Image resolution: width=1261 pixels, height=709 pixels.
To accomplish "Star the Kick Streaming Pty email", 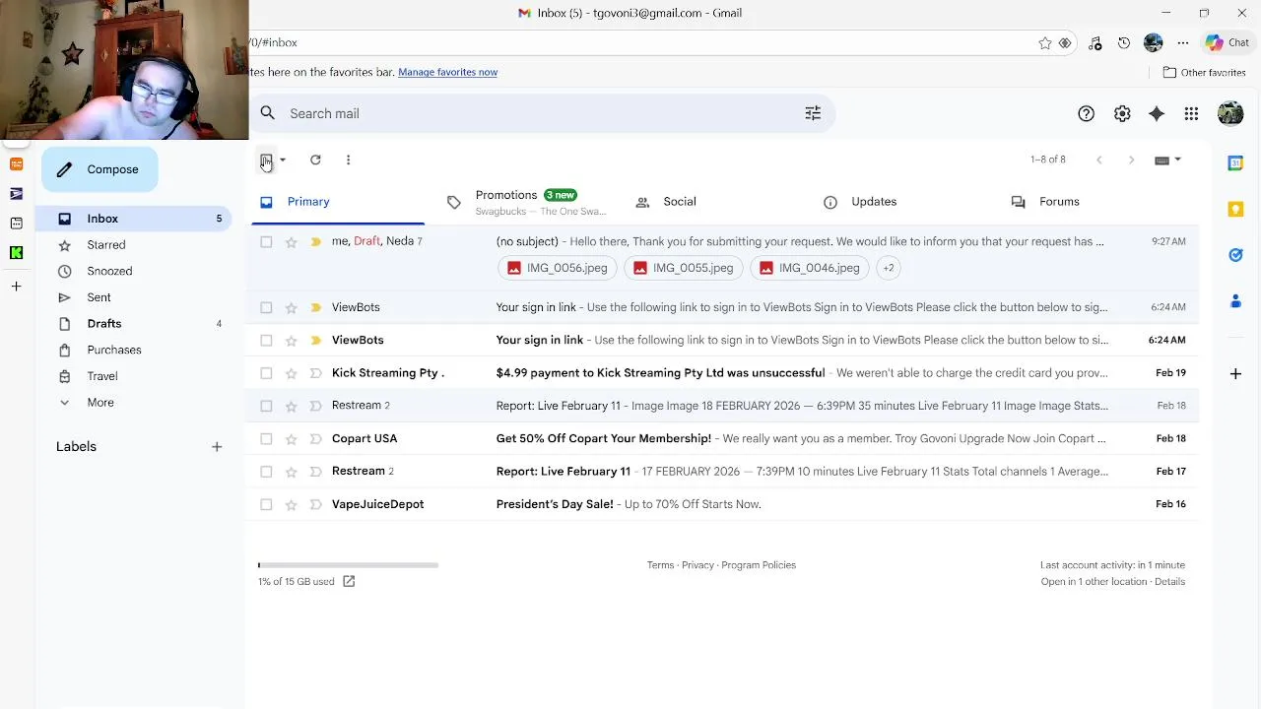I will [x=291, y=373].
